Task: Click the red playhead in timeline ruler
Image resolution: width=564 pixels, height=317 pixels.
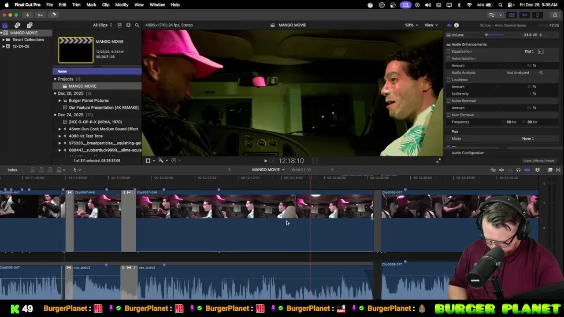Action: (x=310, y=177)
